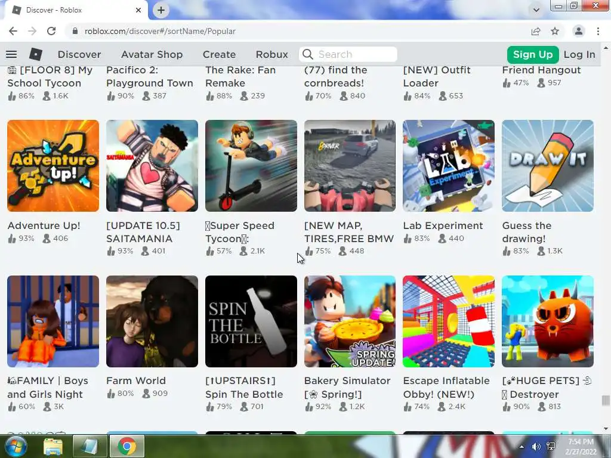Click Chrome icon in taskbar

pyautogui.click(x=127, y=446)
